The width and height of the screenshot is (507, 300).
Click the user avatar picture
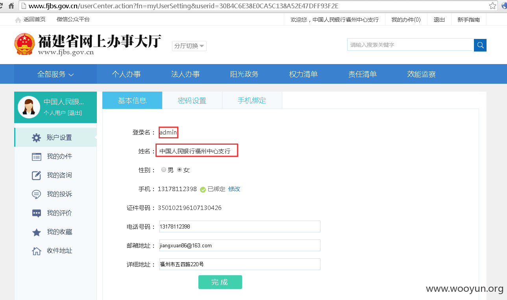(29, 107)
